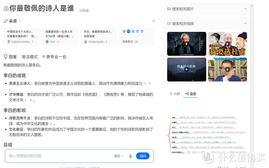This screenshot has height=168, width=269.
Task: Click the link icon beside 来源
Action: point(6,21)
